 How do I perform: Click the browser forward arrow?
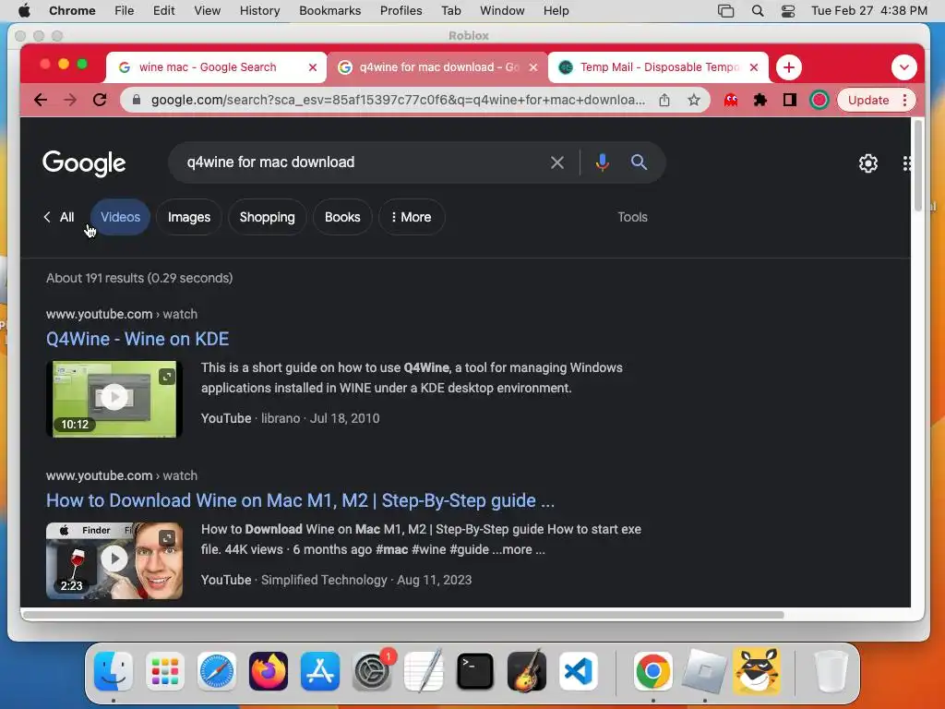click(70, 100)
